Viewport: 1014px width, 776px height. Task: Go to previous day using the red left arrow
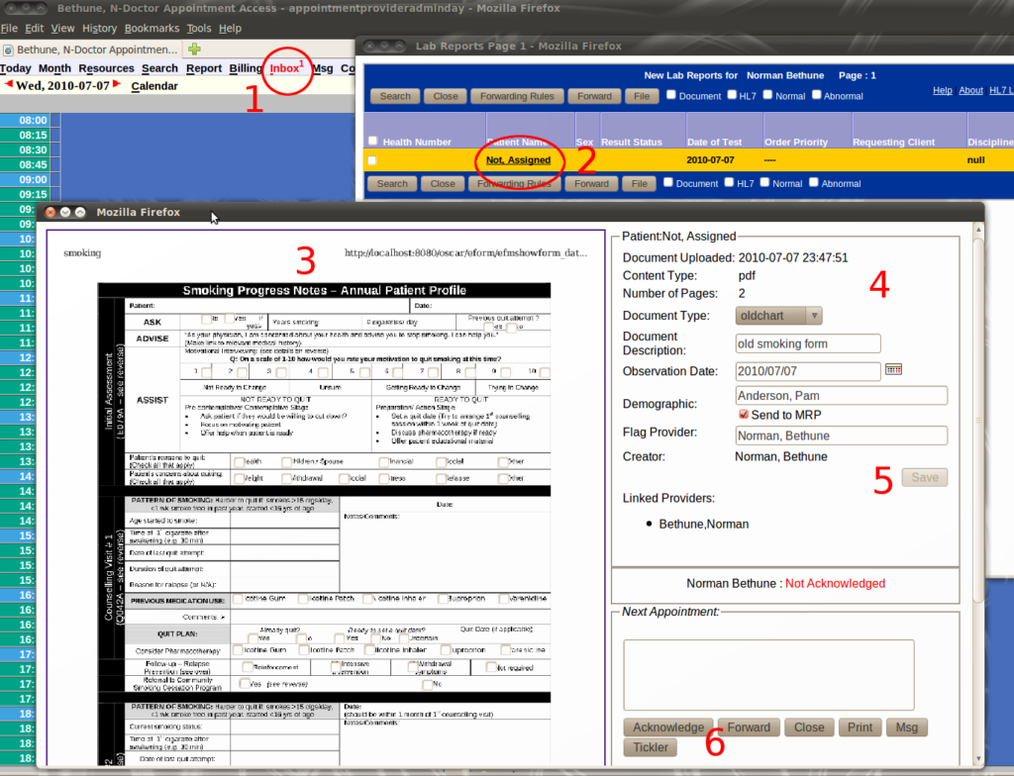(8, 85)
